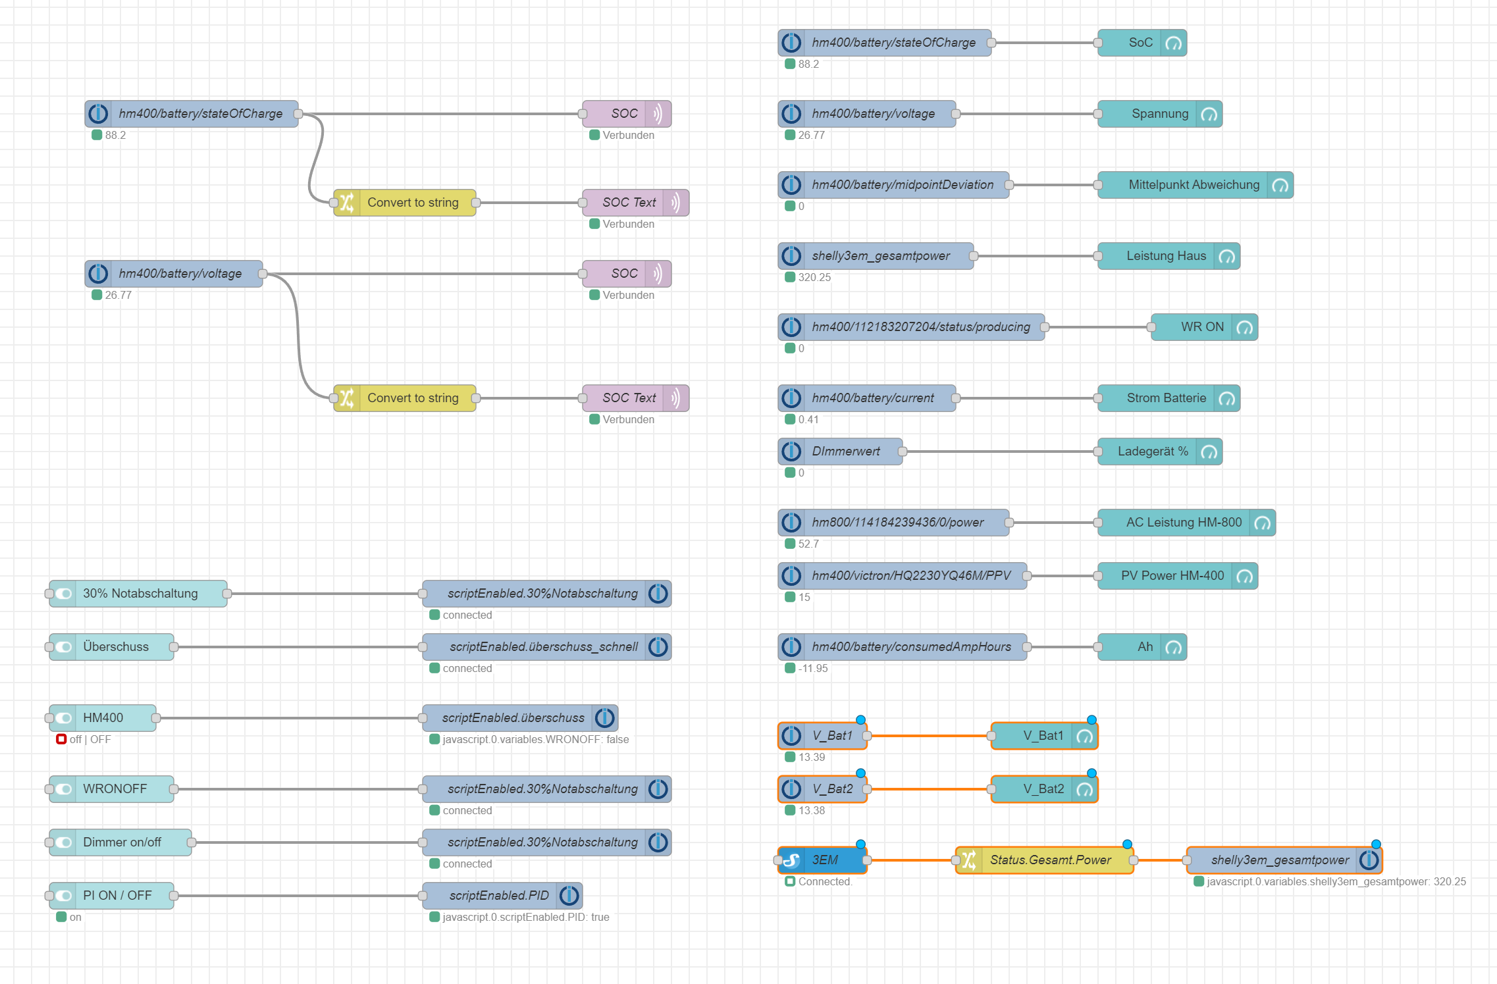Image resolution: width=1497 pixels, height=984 pixels.
Task: Click gauge icon on AC Leistung HM-800
Action: [x=1262, y=523]
